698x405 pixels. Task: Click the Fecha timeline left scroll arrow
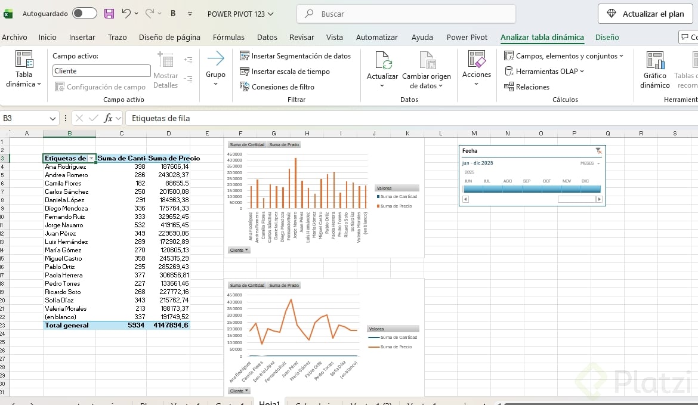[465, 199]
